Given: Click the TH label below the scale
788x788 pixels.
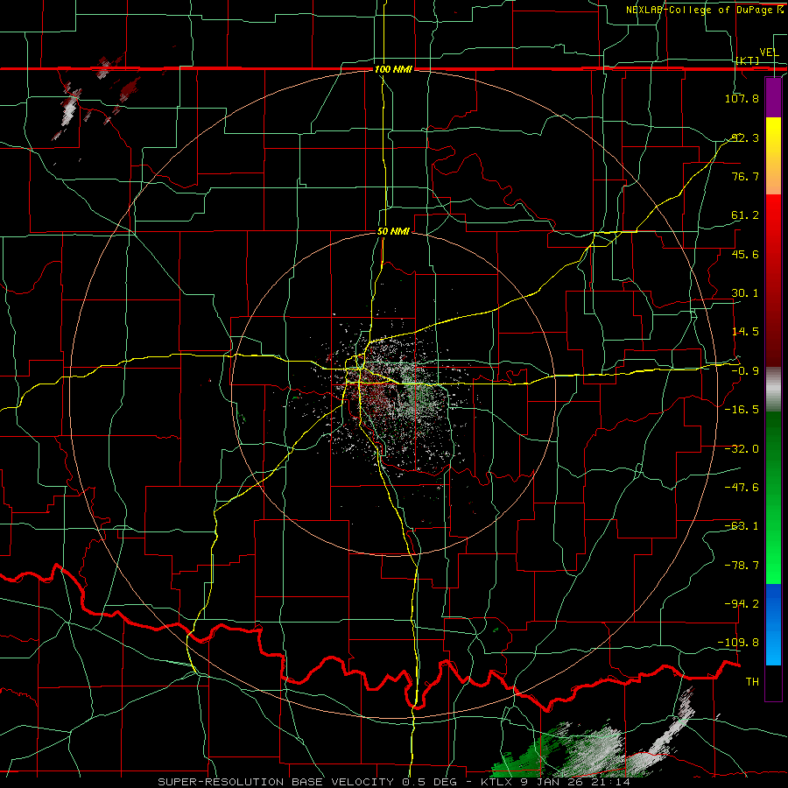Looking at the screenshot, I should [x=752, y=681].
